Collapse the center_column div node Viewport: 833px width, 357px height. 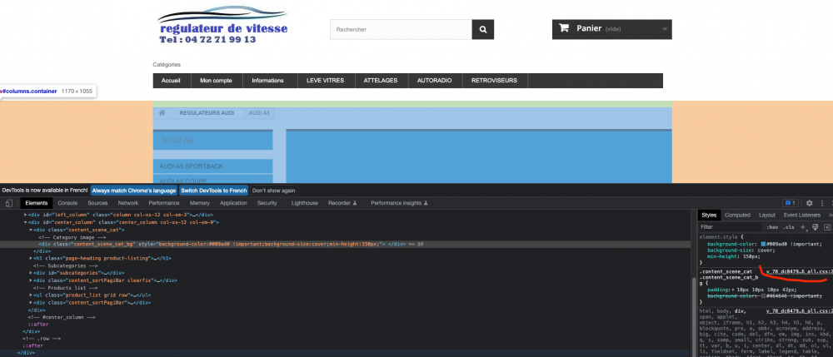(25, 222)
